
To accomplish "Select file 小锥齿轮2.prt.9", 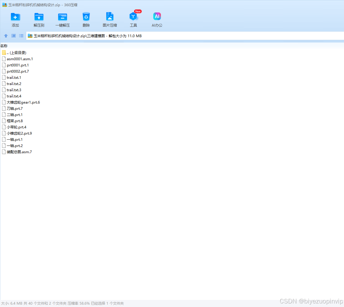I will point(19,133).
